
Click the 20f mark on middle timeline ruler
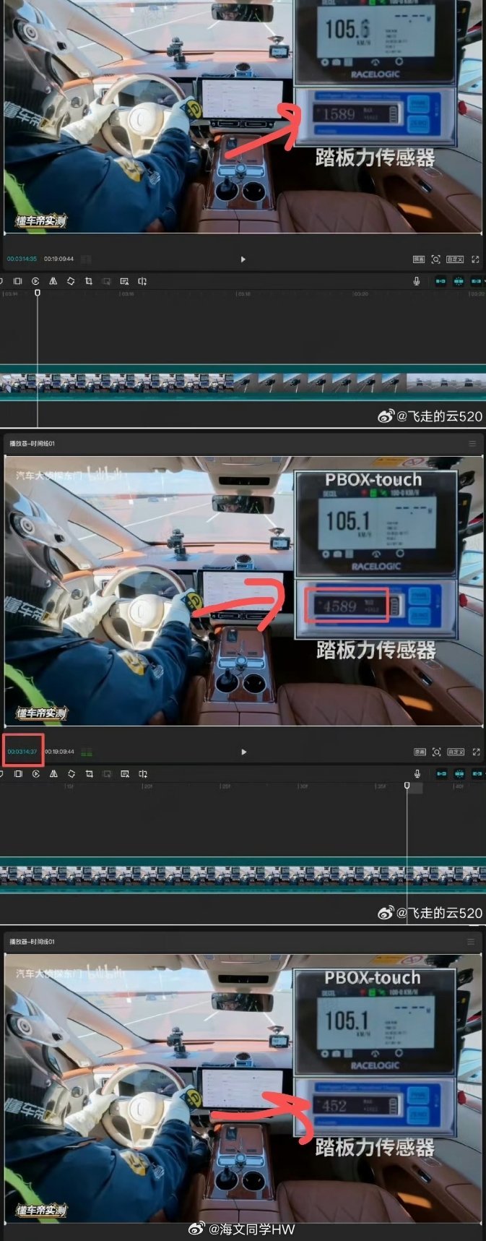pyautogui.click(x=147, y=786)
